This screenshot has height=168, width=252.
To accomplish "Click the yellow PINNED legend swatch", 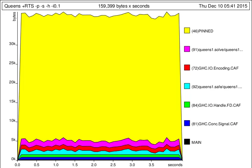I will pyautogui.click(x=187, y=31).
